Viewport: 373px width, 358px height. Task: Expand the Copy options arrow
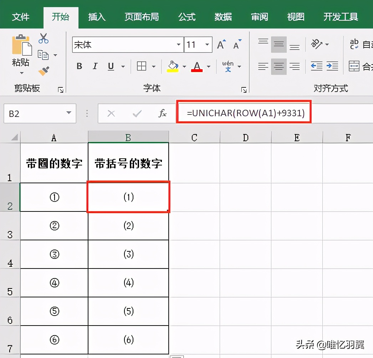click(55, 55)
